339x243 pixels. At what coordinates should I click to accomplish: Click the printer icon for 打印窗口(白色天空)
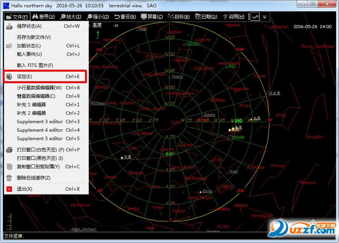pos(10,150)
